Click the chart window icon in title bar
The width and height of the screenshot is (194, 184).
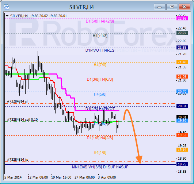[7, 7]
